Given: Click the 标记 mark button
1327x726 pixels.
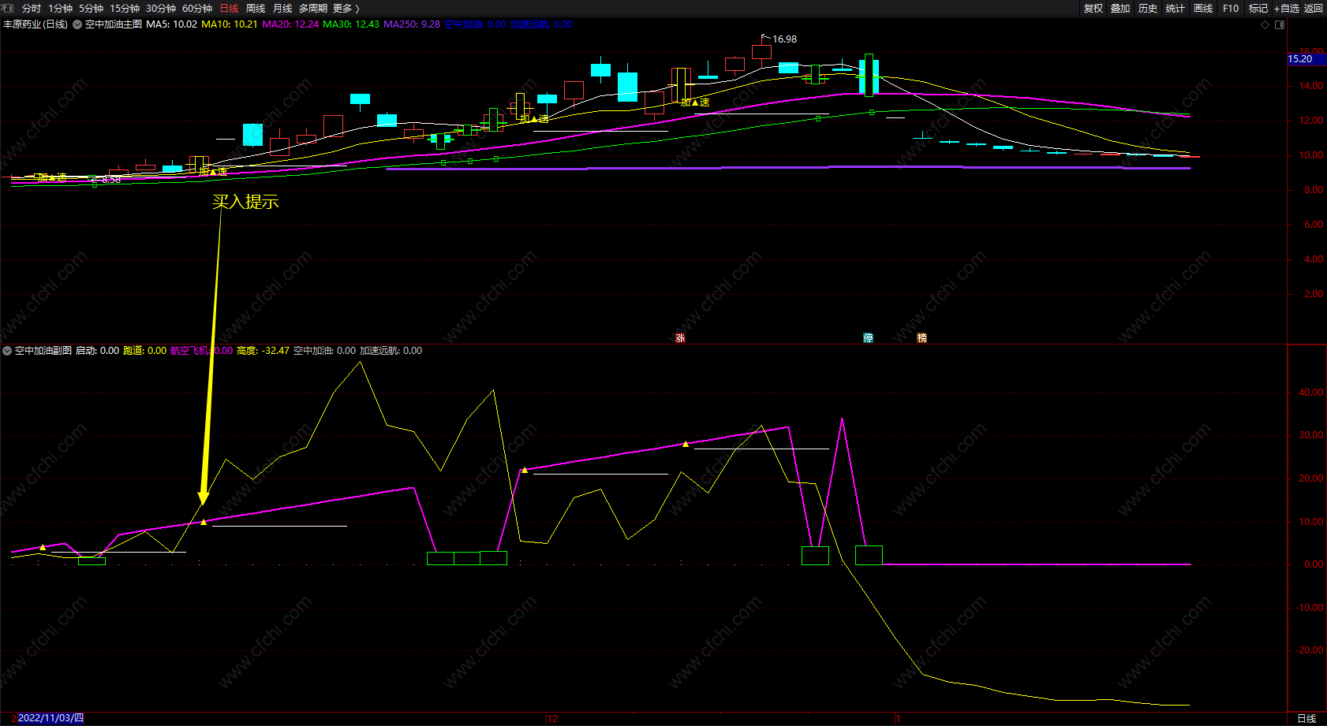Looking at the screenshot, I should [1258, 8].
